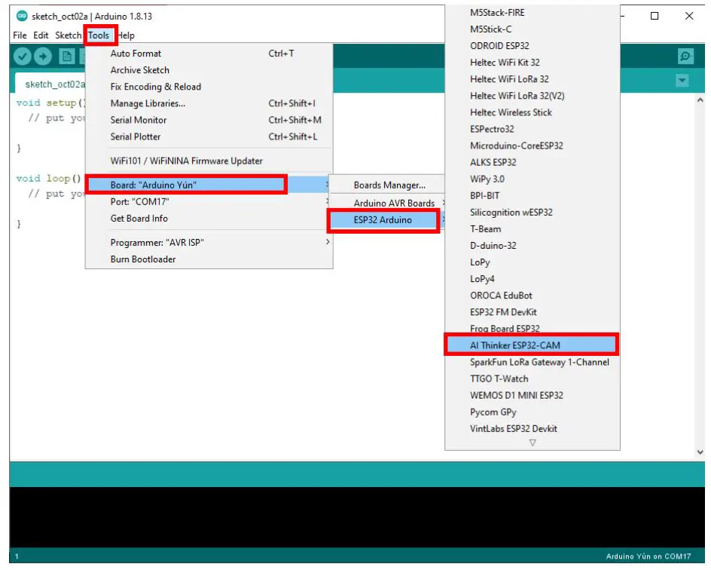The width and height of the screenshot is (711, 570).
Task: Maximize the Arduino window
Action: (x=655, y=16)
